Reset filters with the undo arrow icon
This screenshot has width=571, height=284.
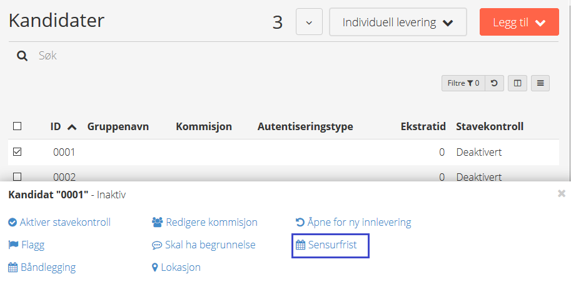click(x=494, y=83)
